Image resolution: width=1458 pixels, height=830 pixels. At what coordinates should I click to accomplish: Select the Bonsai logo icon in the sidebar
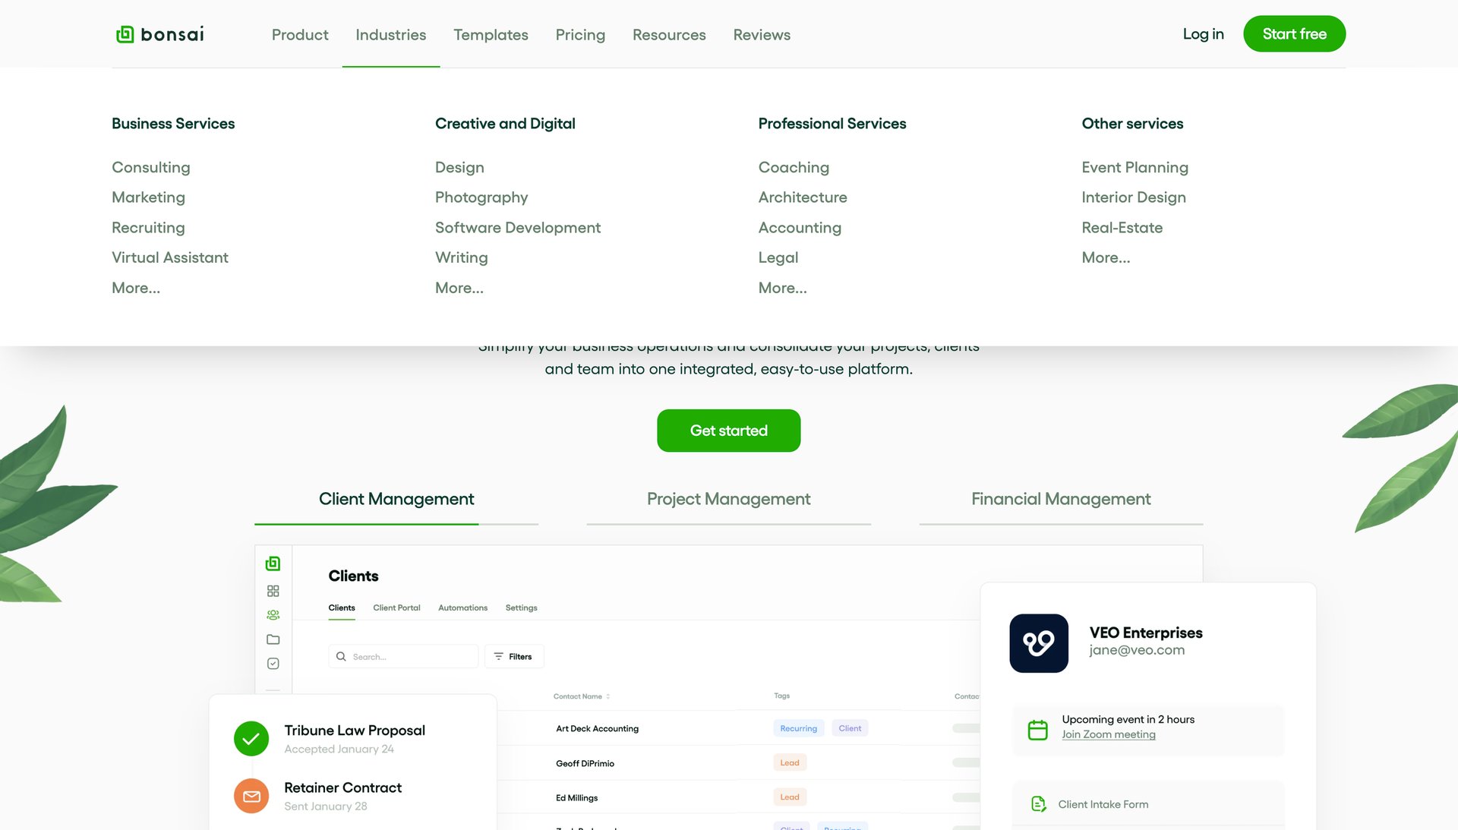point(273,563)
